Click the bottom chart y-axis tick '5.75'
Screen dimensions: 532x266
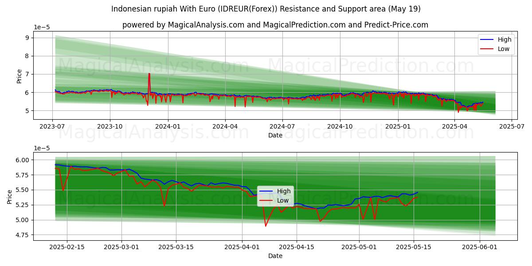point(23,175)
